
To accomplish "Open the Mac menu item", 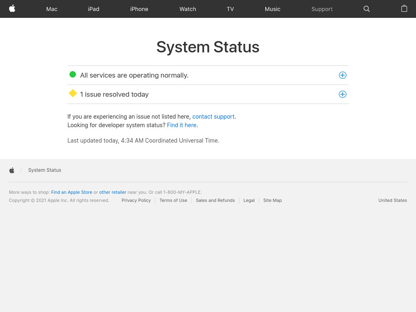I will 52,9.
